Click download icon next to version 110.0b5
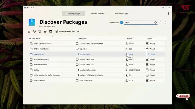 127,44
